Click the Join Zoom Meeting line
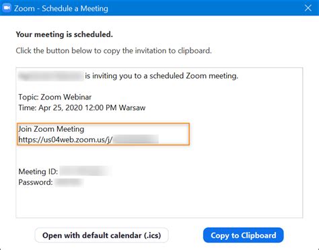 click(x=51, y=129)
